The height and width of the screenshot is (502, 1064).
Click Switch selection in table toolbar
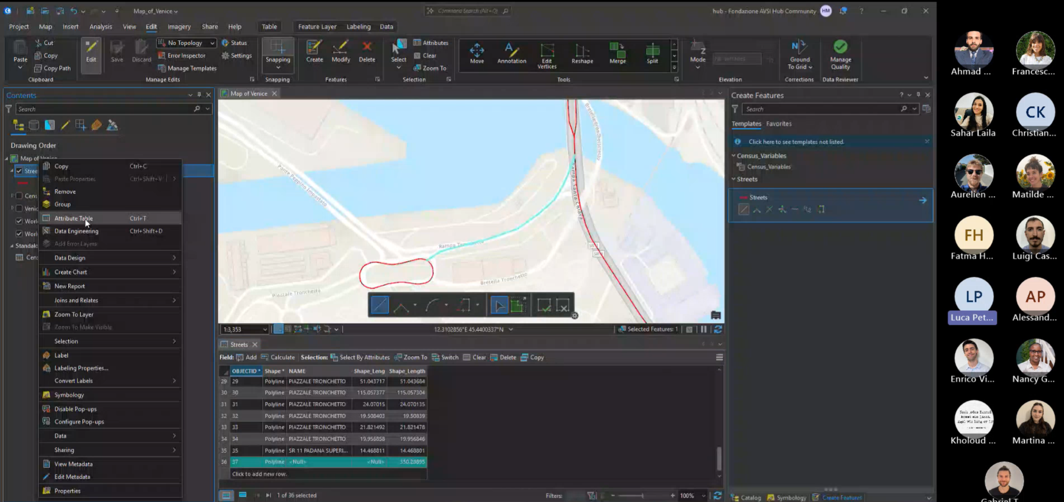point(445,357)
